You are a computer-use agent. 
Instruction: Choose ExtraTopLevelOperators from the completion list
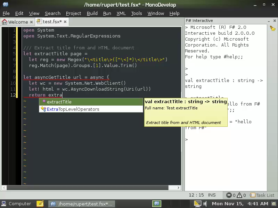point(91,109)
